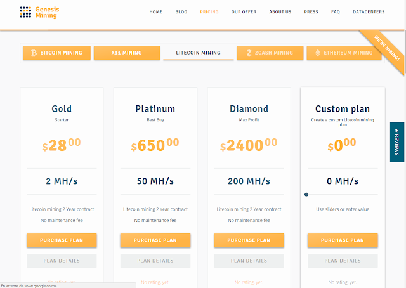Open Our Offer in the navigation

pyautogui.click(x=244, y=12)
